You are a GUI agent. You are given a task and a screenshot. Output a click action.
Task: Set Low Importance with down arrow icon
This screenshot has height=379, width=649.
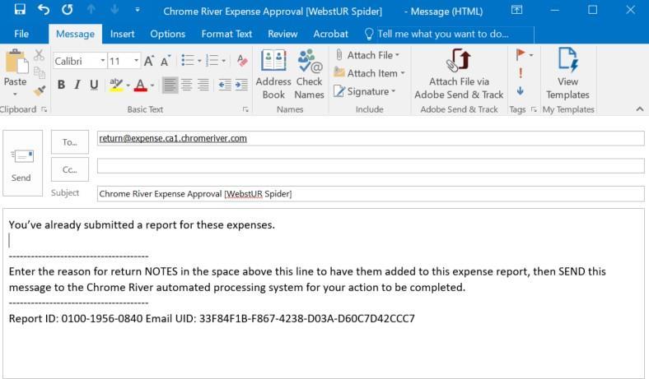click(x=521, y=90)
